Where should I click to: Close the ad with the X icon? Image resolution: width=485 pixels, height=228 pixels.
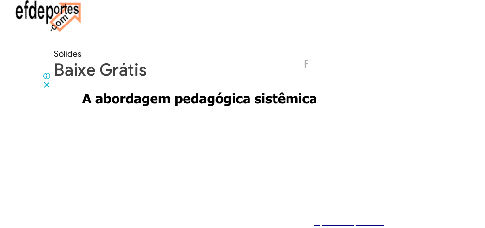pyautogui.click(x=47, y=85)
